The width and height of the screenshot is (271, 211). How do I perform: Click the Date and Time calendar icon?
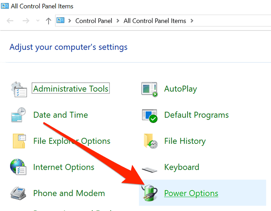pyautogui.click(x=19, y=115)
